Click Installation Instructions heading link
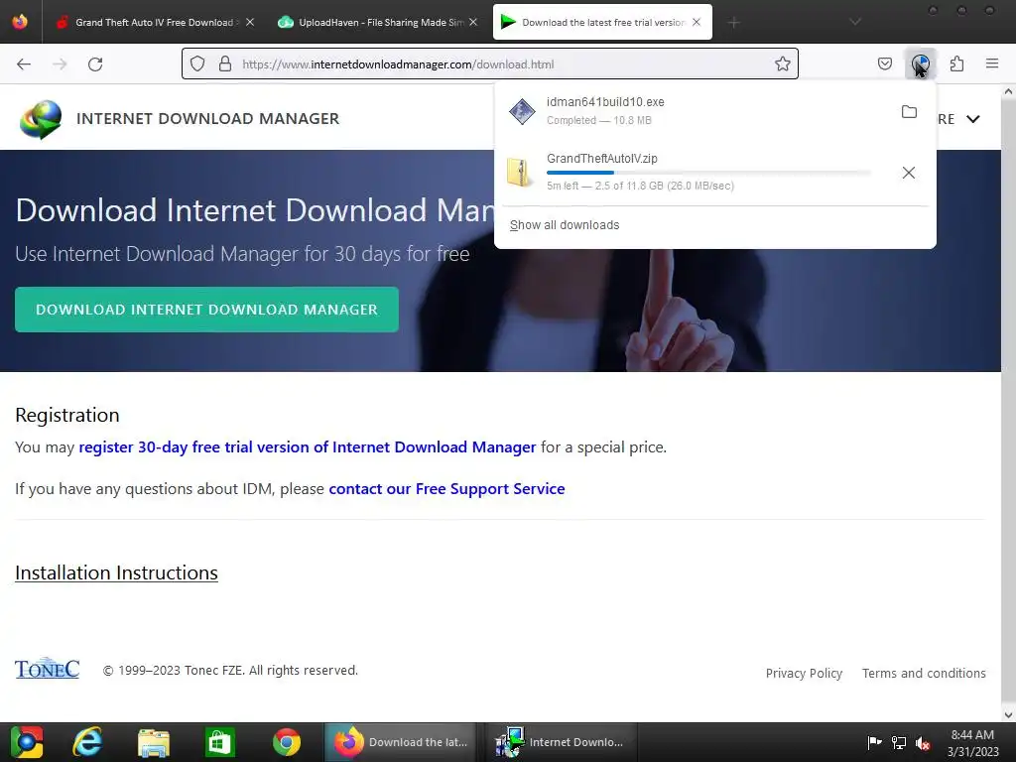This screenshot has height=762, width=1016. [117, 572]
